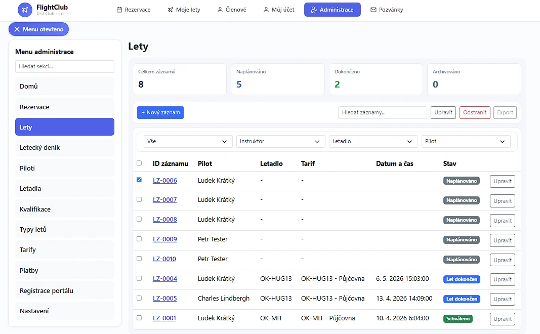Viewport: 540px width, 334px height.
Task: Tick the checkbox for record LZ-0008
Action: [139, 219]
